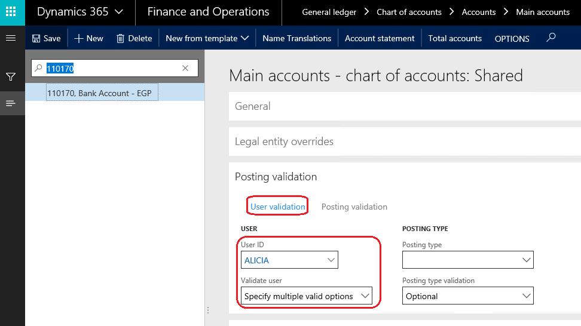Go to Chart of accounts breadcrumb
This screenshot has height=326, width=581.
click(x=409, y=12)
